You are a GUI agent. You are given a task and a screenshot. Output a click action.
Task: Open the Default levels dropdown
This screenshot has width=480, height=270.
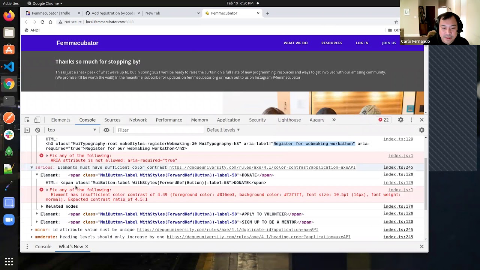[x=223, y=130]
